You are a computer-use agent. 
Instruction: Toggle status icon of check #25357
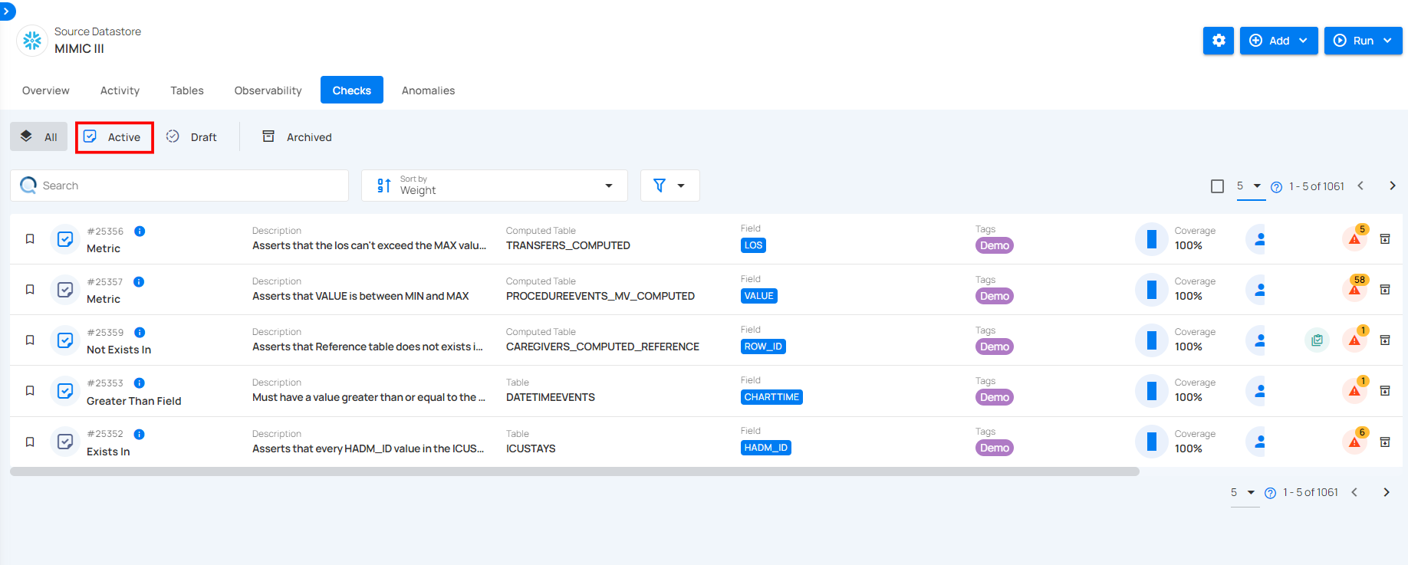pos(66,290)
